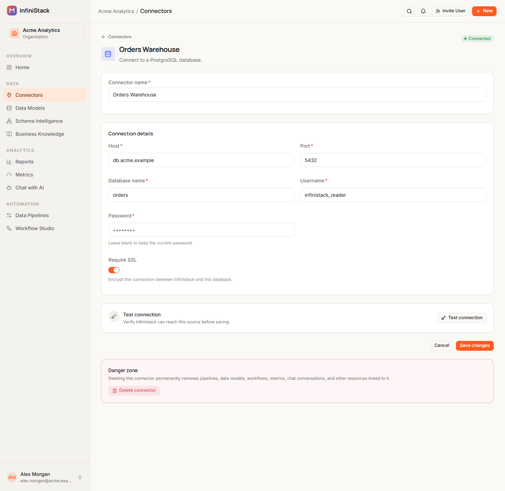The width and height of the screenshot is (505, 491).
Task: Click the Schema Intelligence icon
Action: tap(9, 121)
